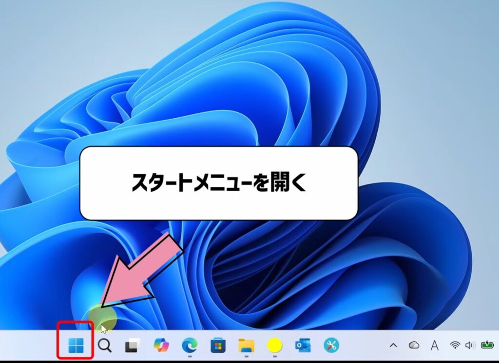
Task: Open the Microsoft Store
Action: click(217, 345)
